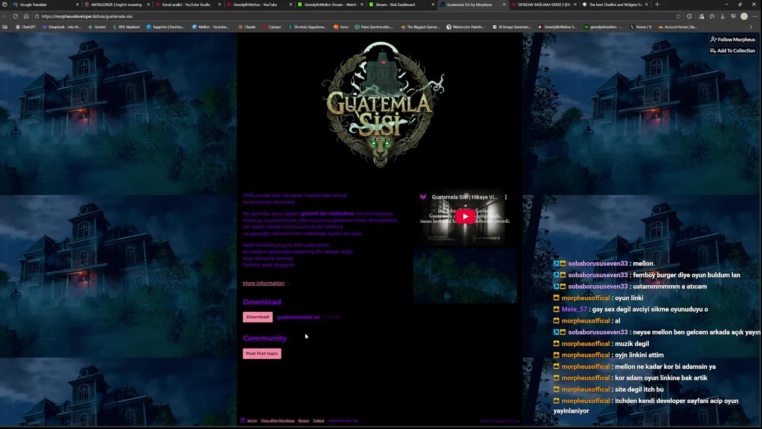762x429 pixels.
Task: Open the game screenshot thumbnail below video
Action: (x=465, y=276)
